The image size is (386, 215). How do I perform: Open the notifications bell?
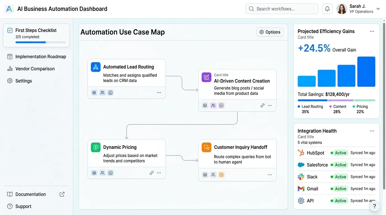pyautogui.click(x=327, y=9)
